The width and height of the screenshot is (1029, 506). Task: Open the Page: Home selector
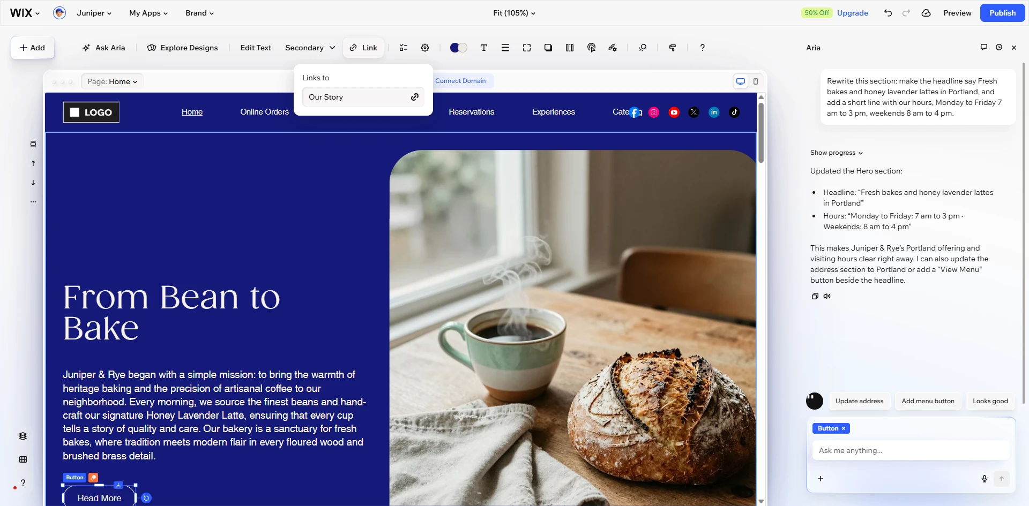[x=112, y=81]
